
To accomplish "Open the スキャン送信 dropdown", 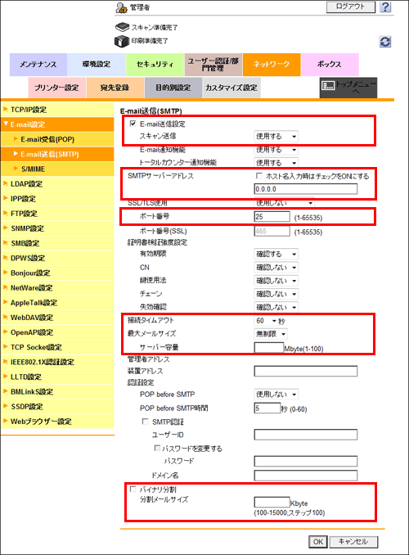I will (x=276, y=136).
